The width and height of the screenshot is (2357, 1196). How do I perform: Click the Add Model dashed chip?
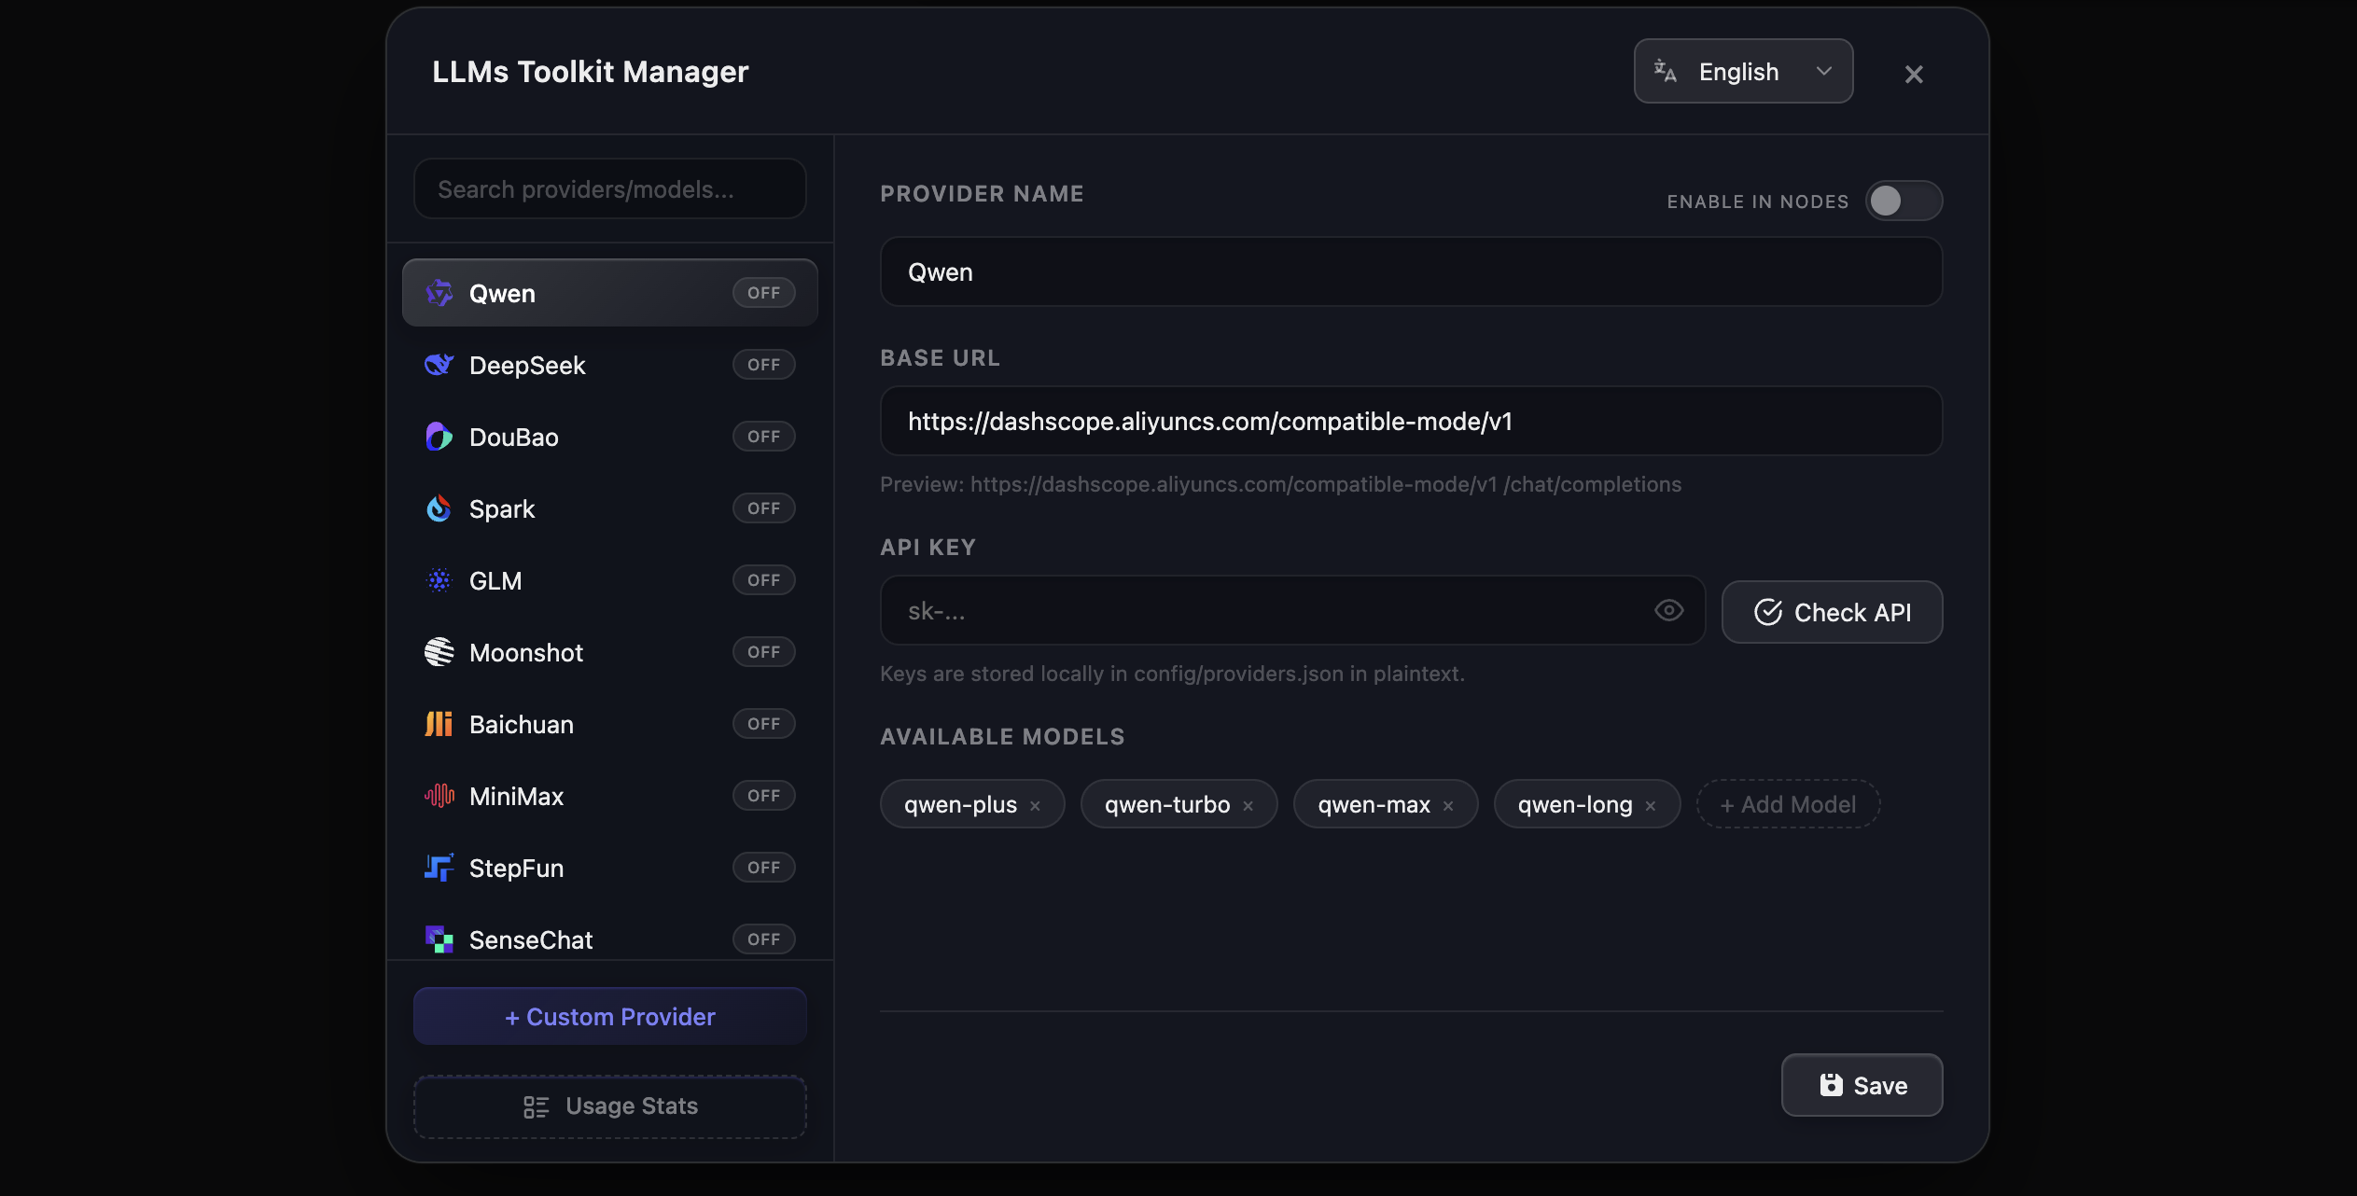[x=1788, y=804]
